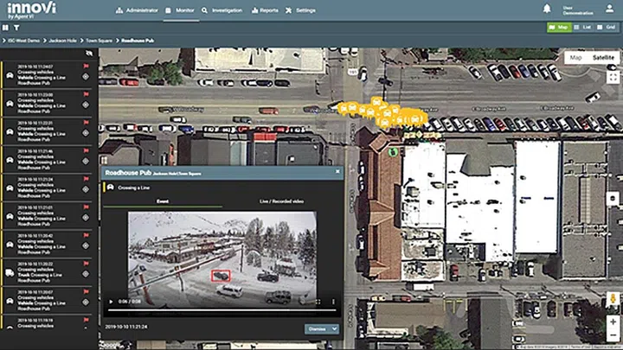Switch to Grid view mode

606,28
